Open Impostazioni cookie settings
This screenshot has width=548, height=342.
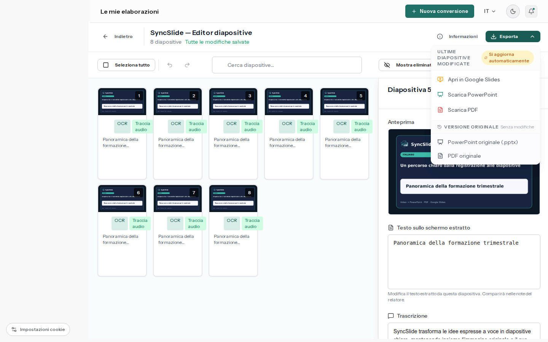tap(38, 329)
